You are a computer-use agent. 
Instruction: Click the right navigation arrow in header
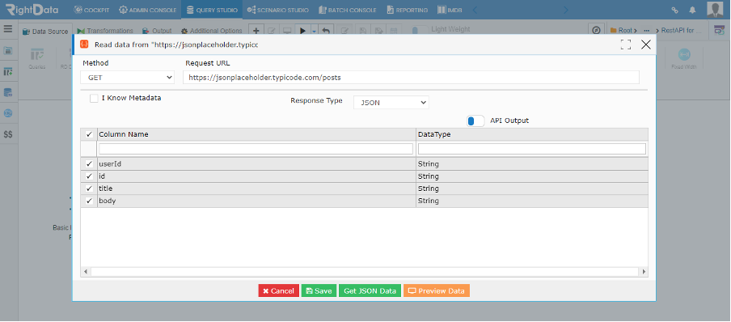coord(565,10)
